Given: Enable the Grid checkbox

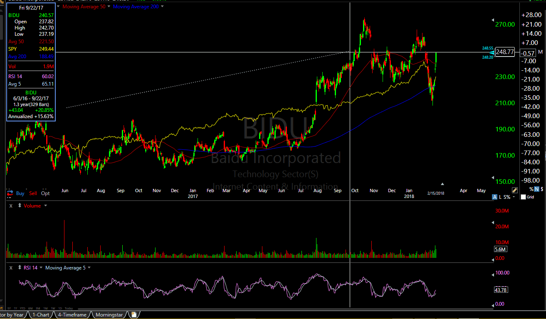Looking at the screenshot, I should (523, 197).
